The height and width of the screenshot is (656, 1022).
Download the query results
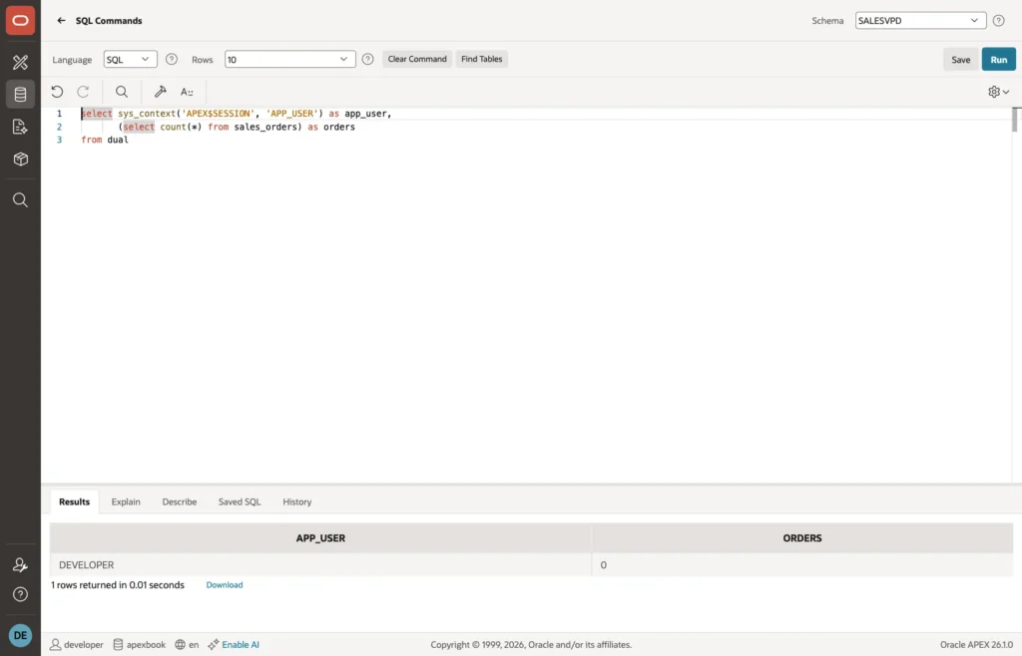click(x=225, y=585)
